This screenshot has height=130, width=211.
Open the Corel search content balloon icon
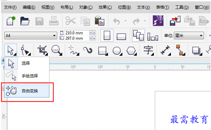click(158, 21)
